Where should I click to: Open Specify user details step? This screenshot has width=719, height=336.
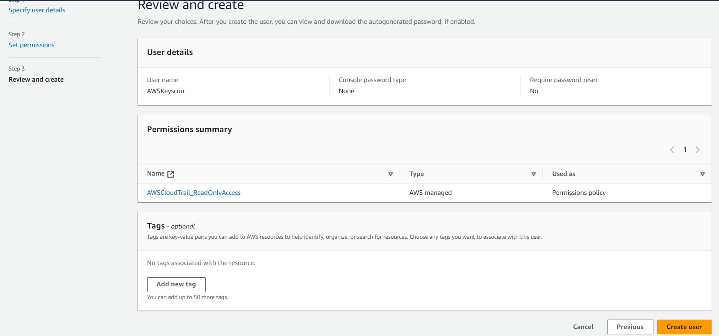37,10
